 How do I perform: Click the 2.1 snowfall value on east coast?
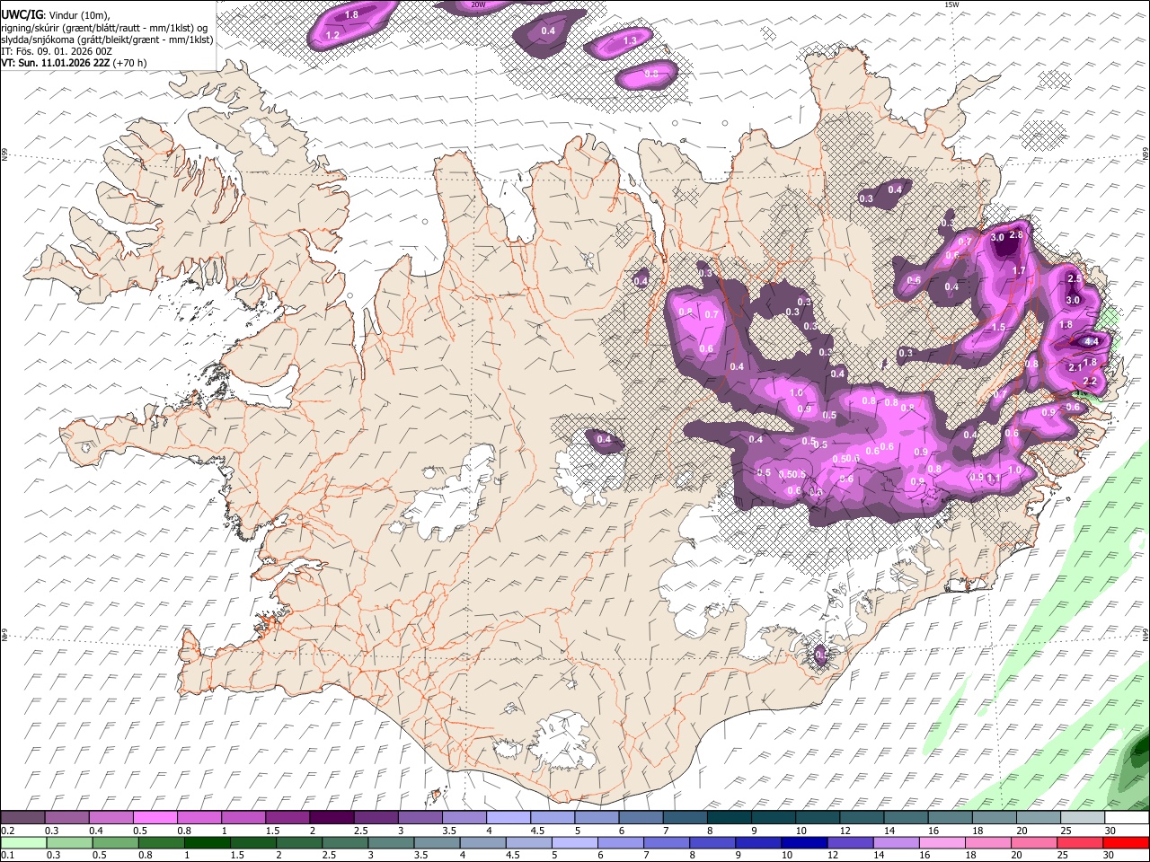pyautogui.click(x=1075, y=367)
